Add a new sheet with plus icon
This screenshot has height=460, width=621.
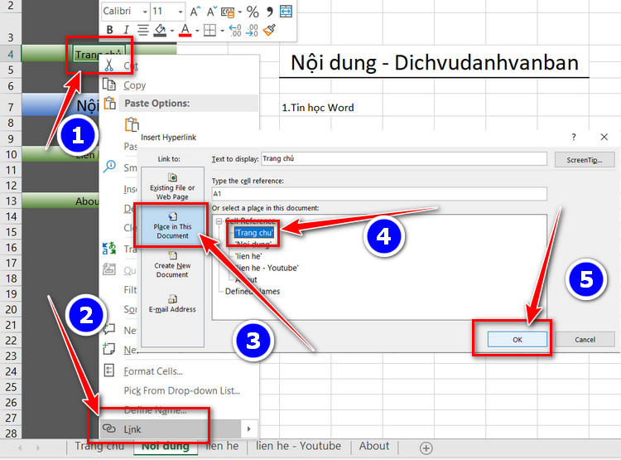tap(426, 448)
